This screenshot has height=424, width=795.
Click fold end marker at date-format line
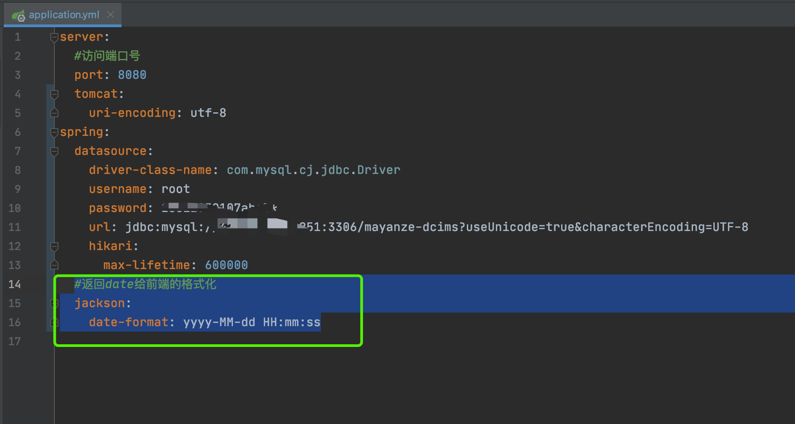pos(54,322)
